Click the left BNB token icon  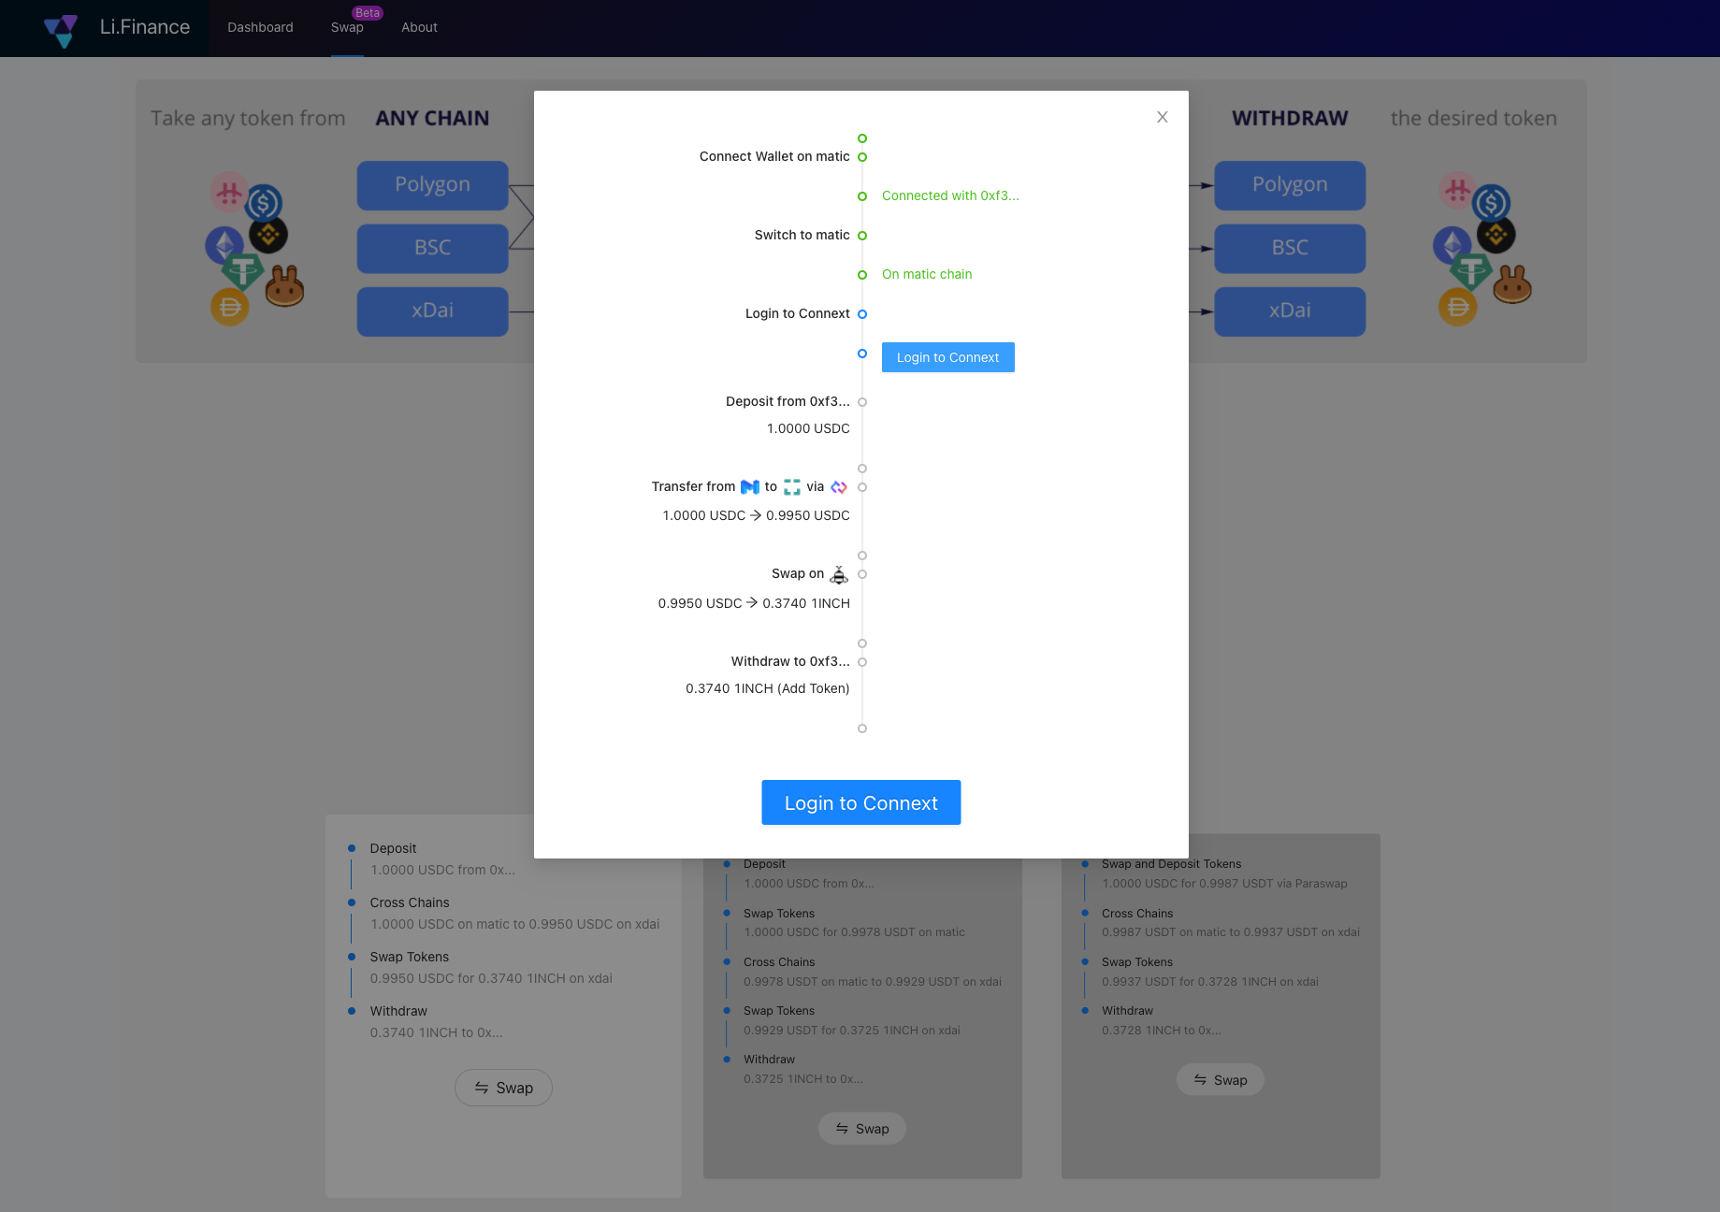(269, 235)
